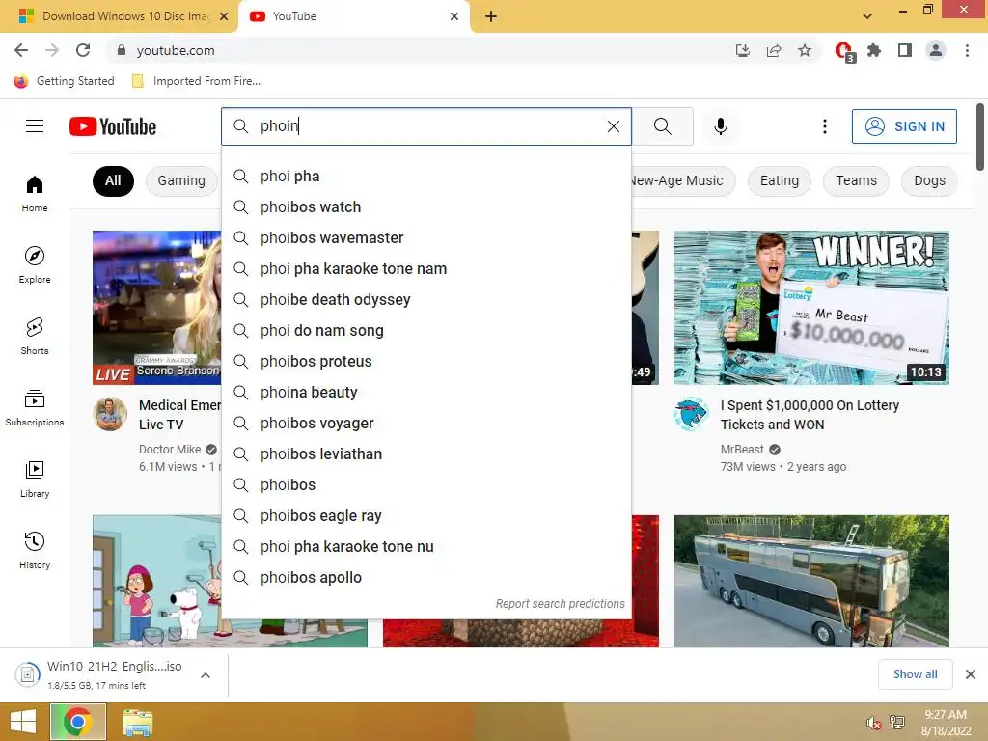Open the MrBeast lottery WINNER thumbnail
This screenshot has width=988, height=741.
(x=811, y=308)
